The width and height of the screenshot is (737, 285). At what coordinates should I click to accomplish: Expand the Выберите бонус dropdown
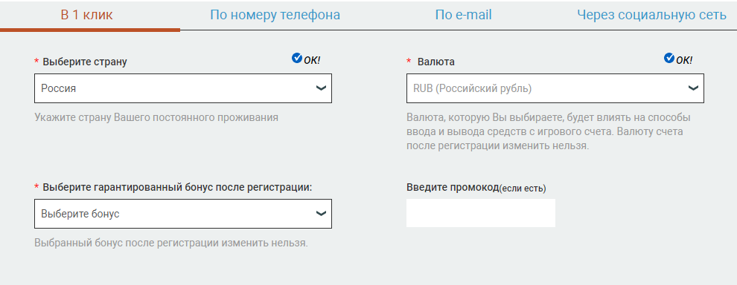[x=183, y=214]
